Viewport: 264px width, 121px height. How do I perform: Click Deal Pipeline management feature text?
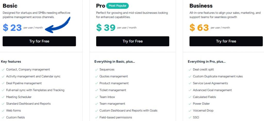[24, 83]
